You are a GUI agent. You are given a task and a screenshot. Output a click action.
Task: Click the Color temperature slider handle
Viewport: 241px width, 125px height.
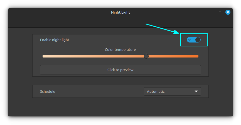146,56
